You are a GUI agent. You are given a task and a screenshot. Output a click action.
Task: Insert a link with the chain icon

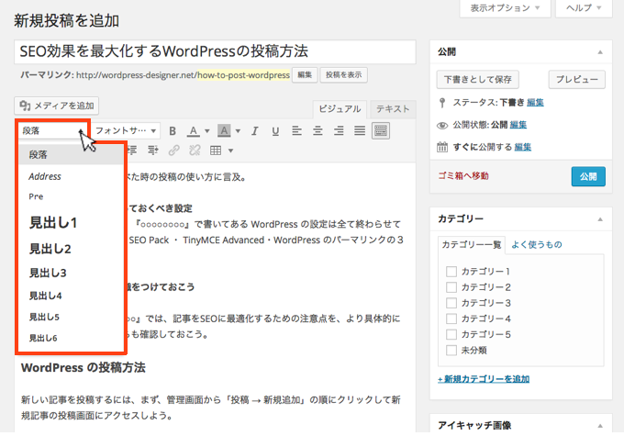point(174,151)
